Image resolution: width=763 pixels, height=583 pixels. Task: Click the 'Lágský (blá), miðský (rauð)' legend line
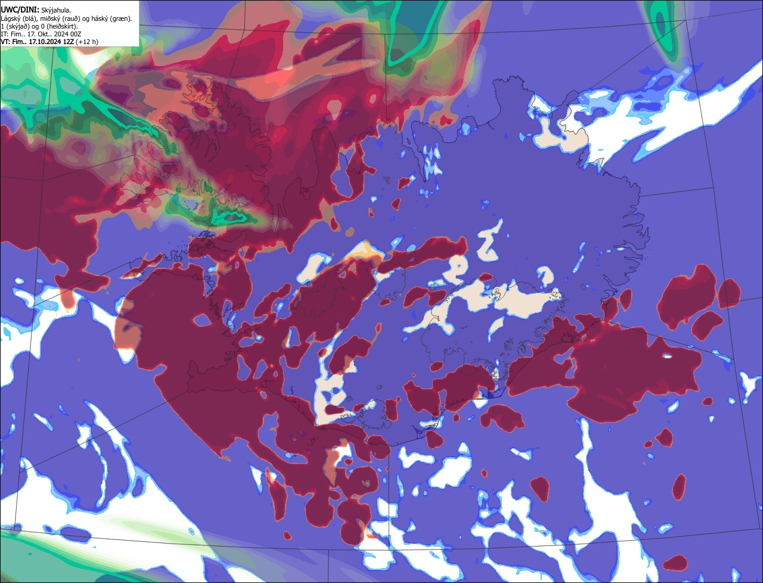67,18
